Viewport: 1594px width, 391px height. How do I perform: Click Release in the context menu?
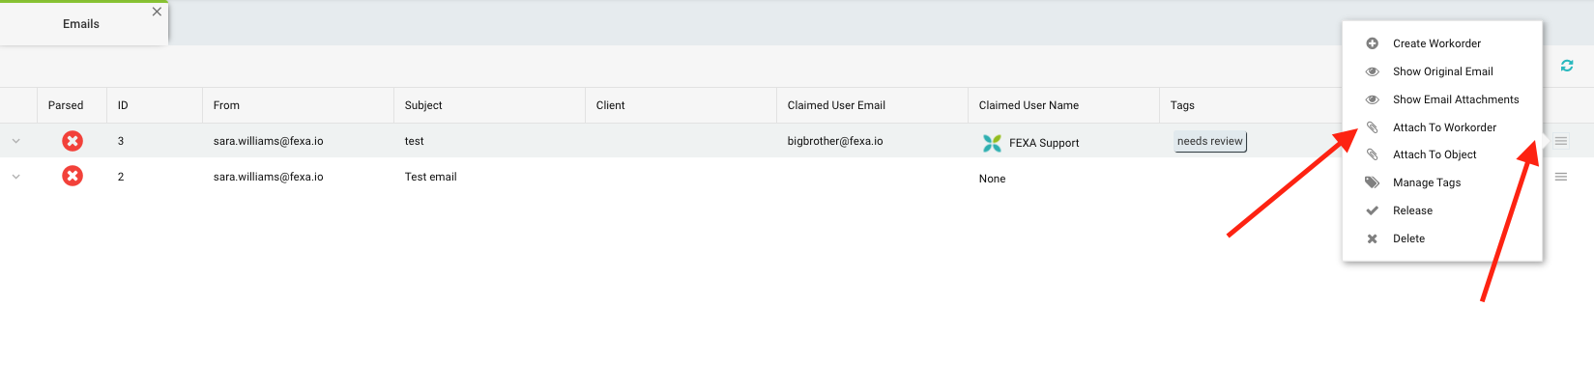pyautogui.click(x=1412, y=210)
